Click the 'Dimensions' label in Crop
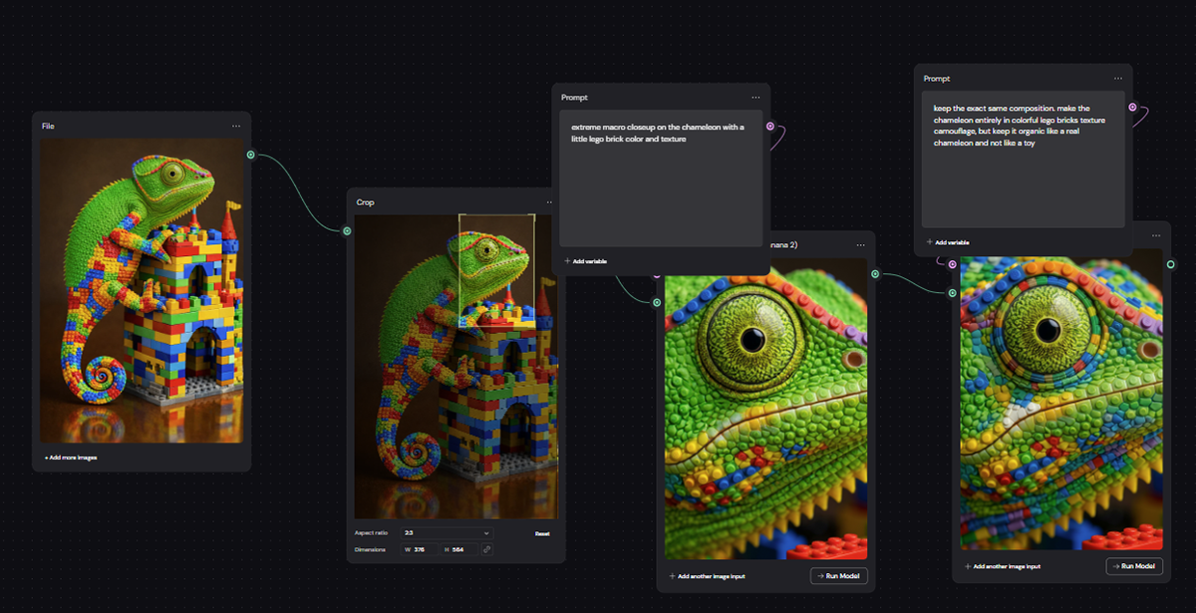 coord(371,549)
